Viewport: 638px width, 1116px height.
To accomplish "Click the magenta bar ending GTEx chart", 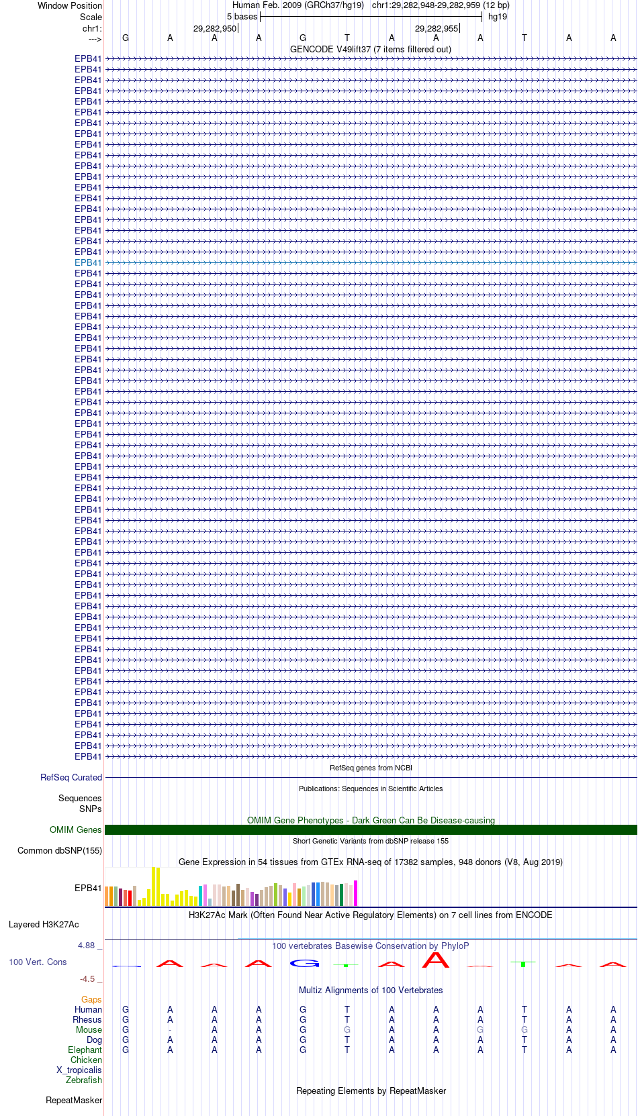I will [x=356, y=893].
